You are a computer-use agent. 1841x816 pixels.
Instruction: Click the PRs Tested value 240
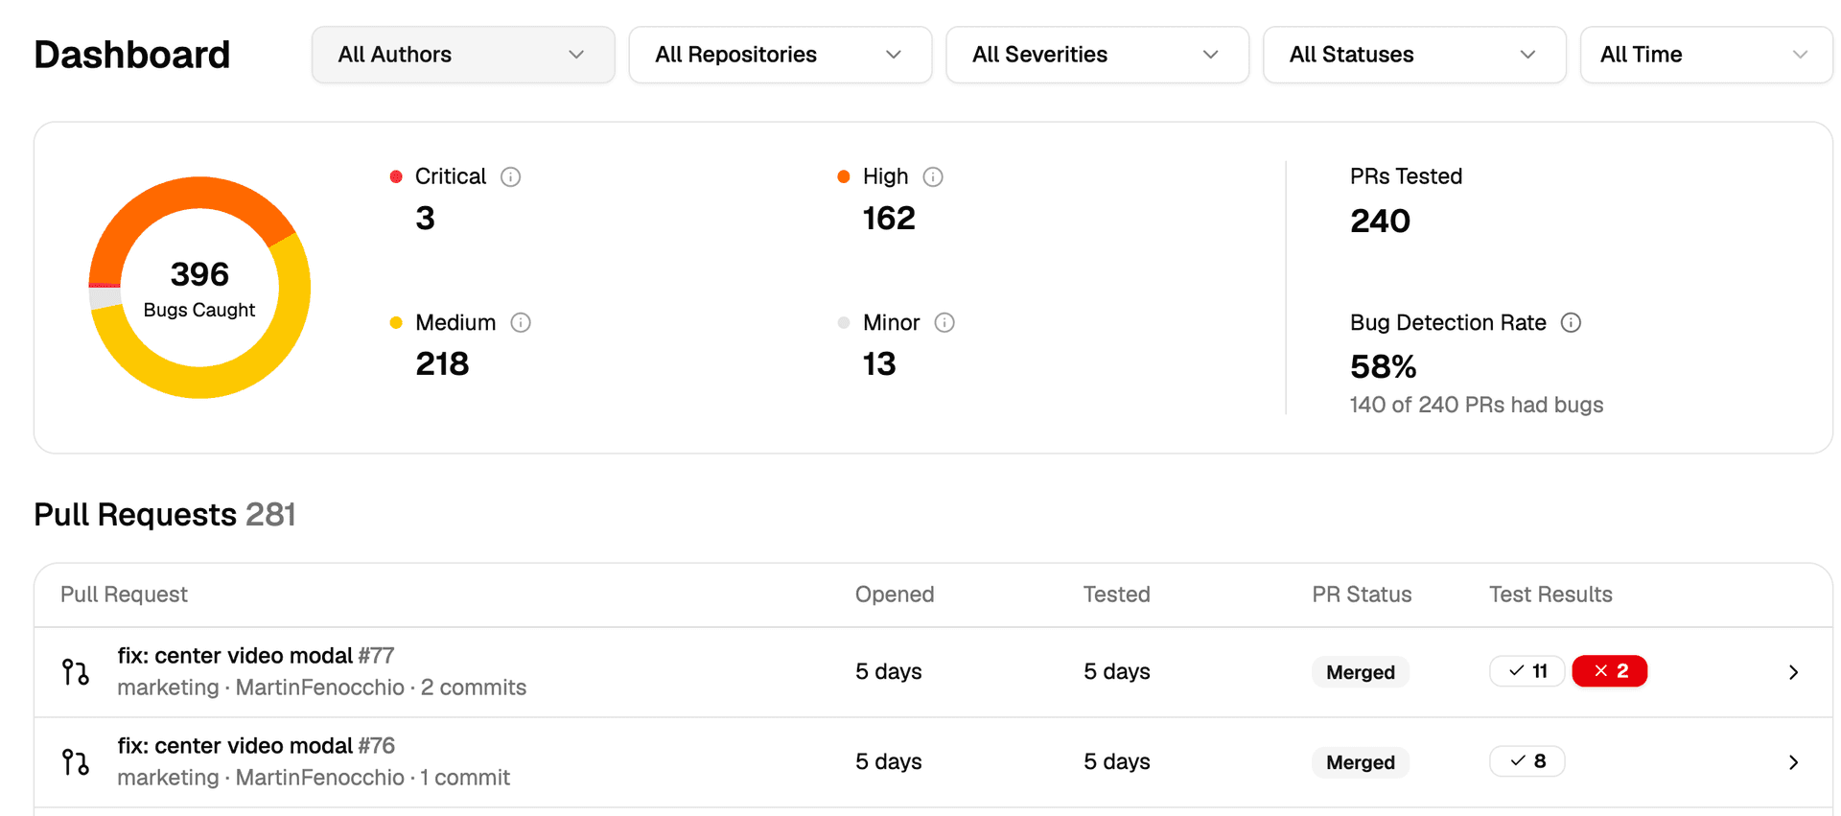pos(1380,221)
